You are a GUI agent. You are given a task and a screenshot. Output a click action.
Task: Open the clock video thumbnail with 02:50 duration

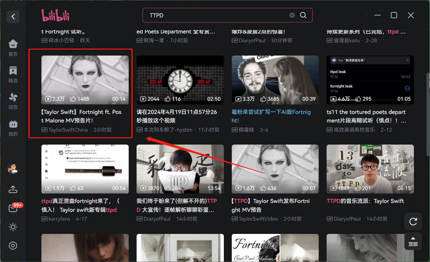tap(180, 80)
